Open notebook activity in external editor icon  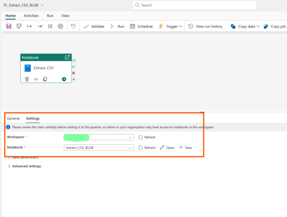point(67,57)
